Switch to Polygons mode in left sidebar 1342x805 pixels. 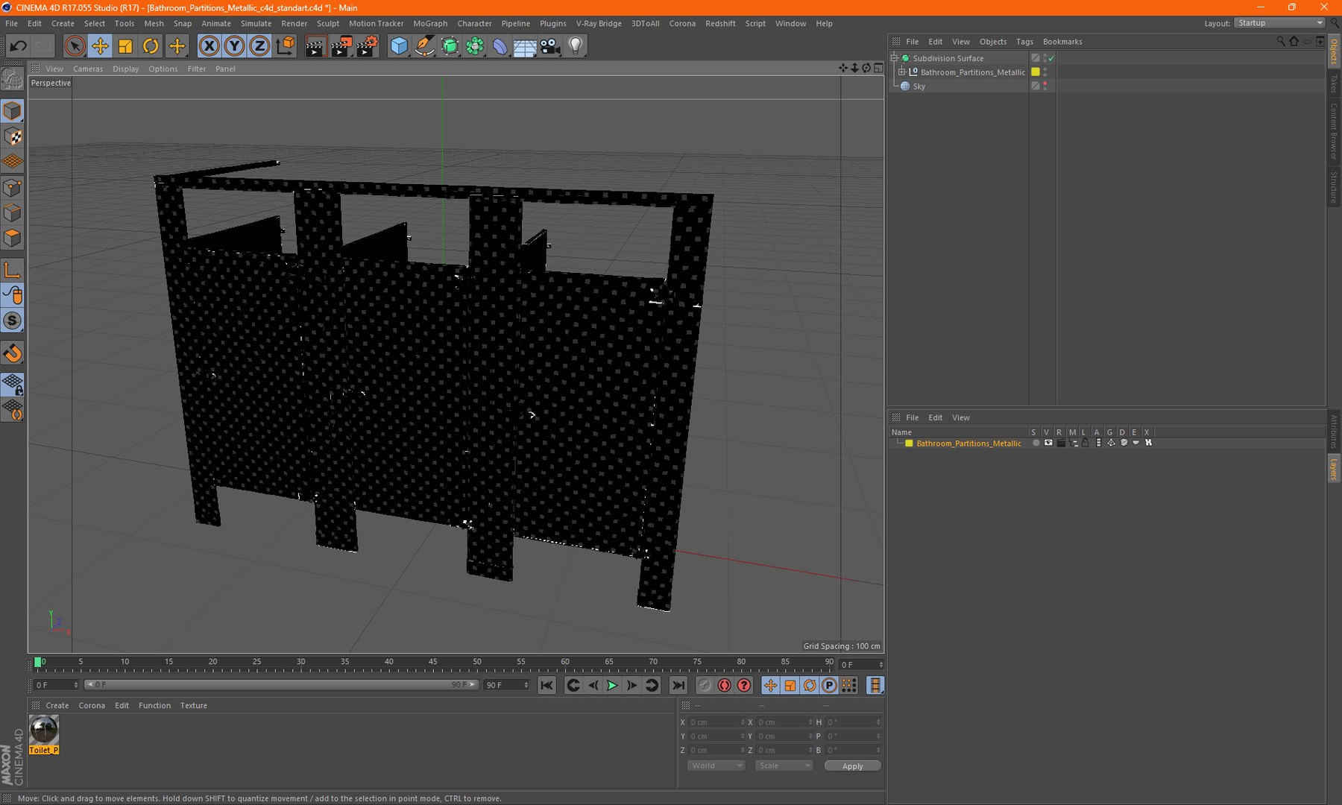[13, 238]
